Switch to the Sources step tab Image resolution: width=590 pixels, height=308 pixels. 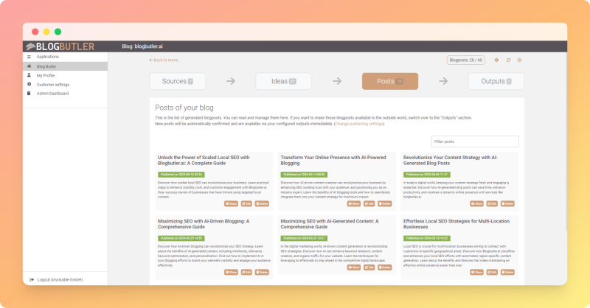pos(177,81)
